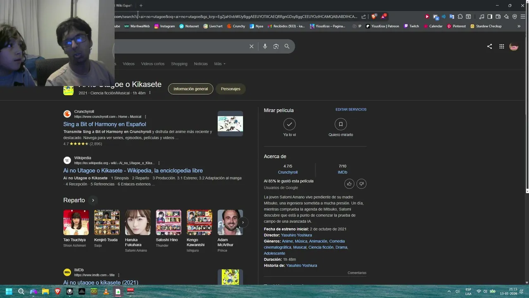Show hidden system tray icons

[x=449, y=291]
